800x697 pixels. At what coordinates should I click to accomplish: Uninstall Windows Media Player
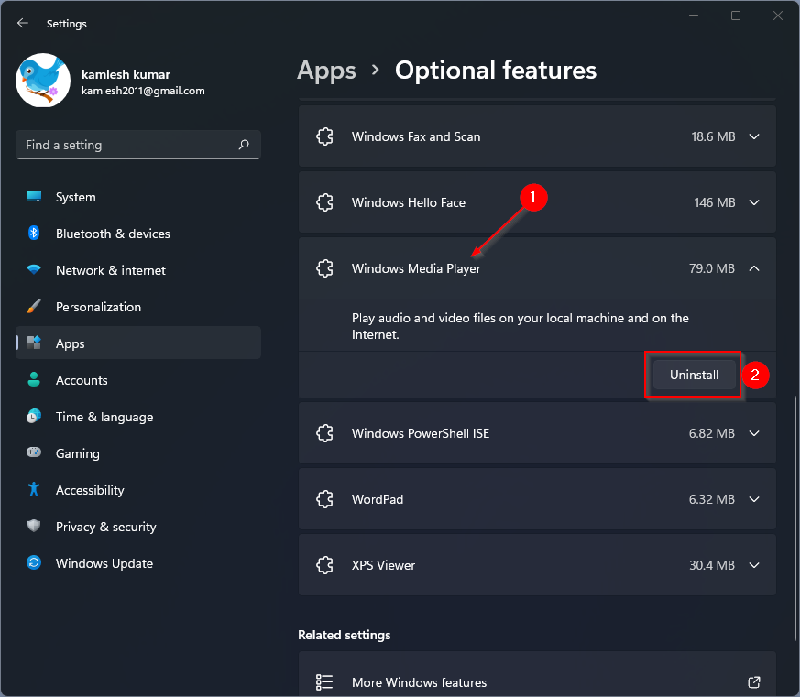point(694,375)
